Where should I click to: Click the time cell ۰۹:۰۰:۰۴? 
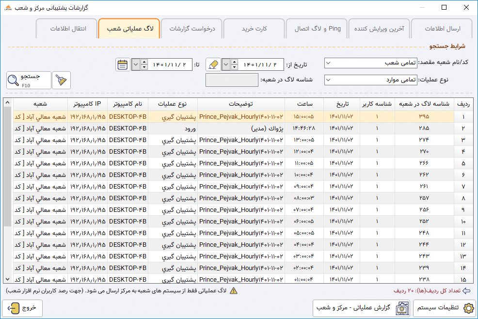point(304,187)
